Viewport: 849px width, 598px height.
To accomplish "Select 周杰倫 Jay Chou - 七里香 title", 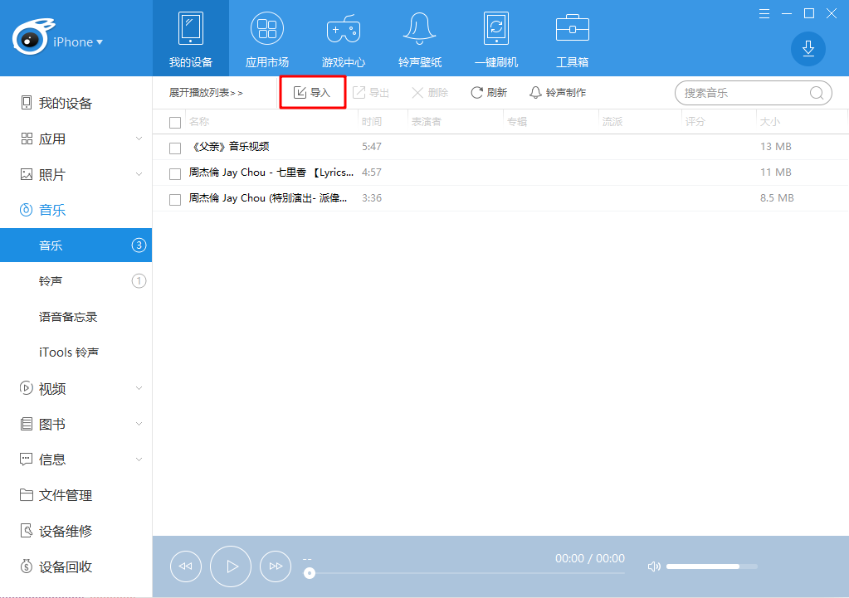I will tap(271, 173).
